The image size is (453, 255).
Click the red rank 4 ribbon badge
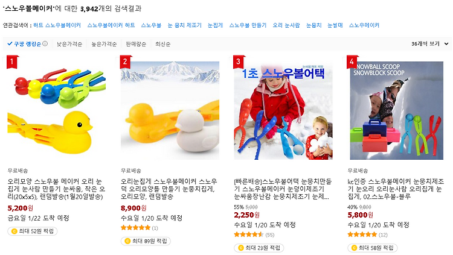tap(352, 61)
